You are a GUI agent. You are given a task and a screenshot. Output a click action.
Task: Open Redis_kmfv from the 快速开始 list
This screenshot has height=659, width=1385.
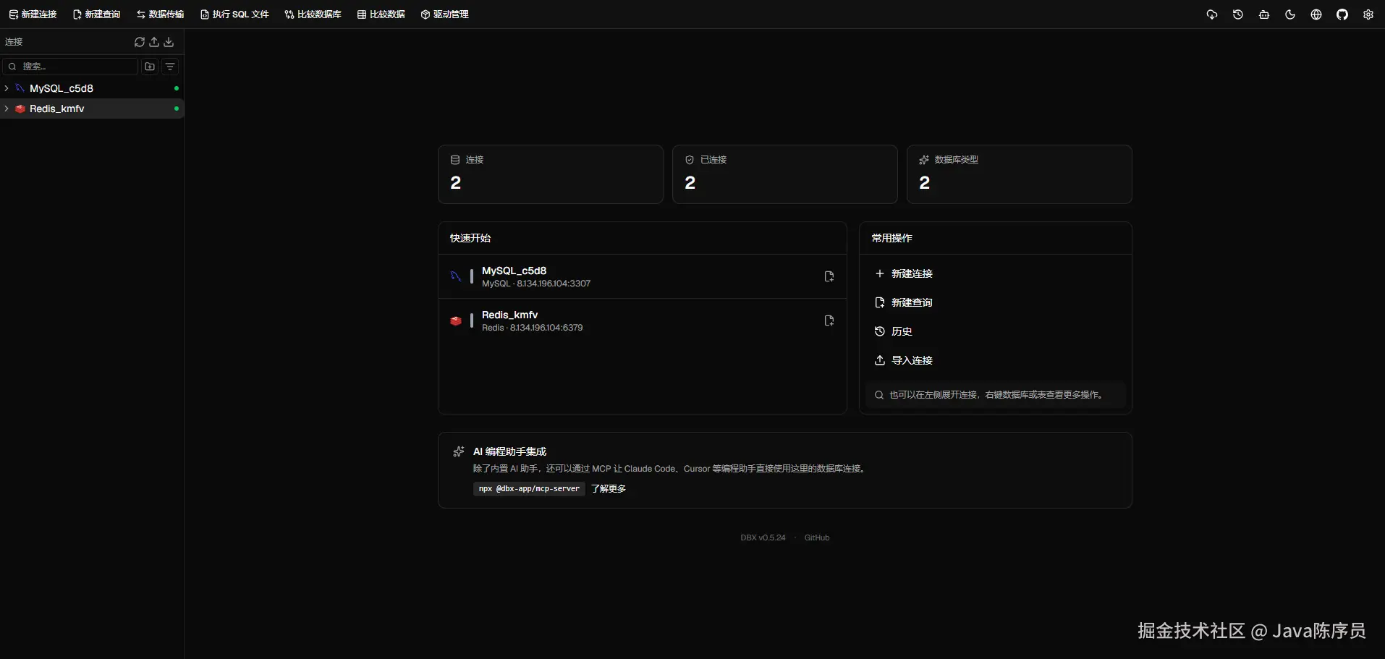[642, 320]
